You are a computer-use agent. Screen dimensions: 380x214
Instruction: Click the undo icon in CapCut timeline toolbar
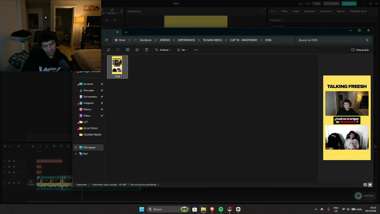tap(18, 146)
